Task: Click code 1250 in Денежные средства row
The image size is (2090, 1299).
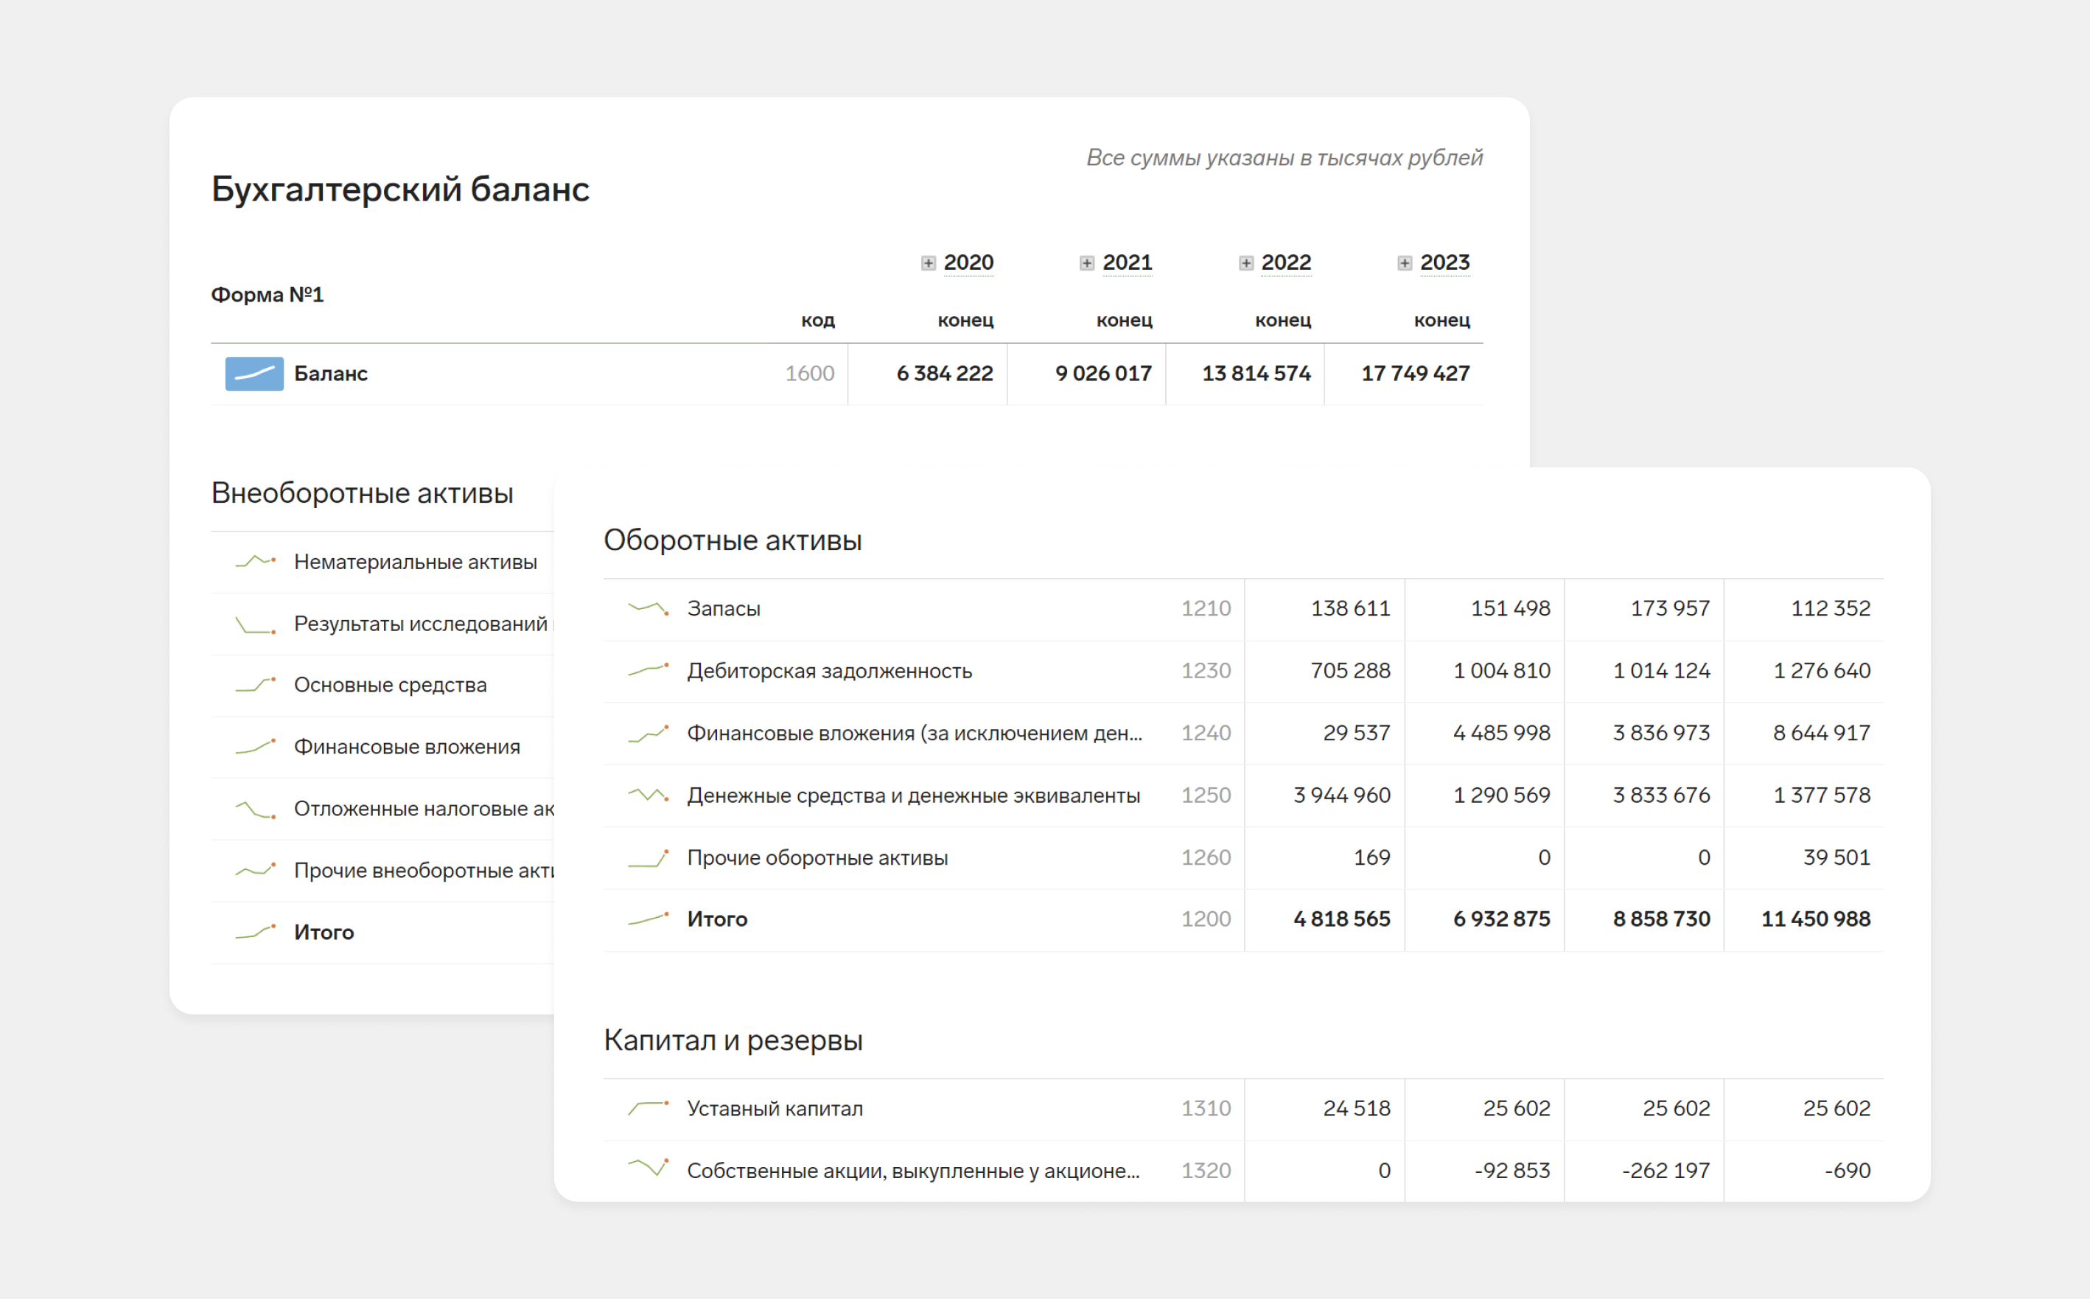Action: point(1206,795)
